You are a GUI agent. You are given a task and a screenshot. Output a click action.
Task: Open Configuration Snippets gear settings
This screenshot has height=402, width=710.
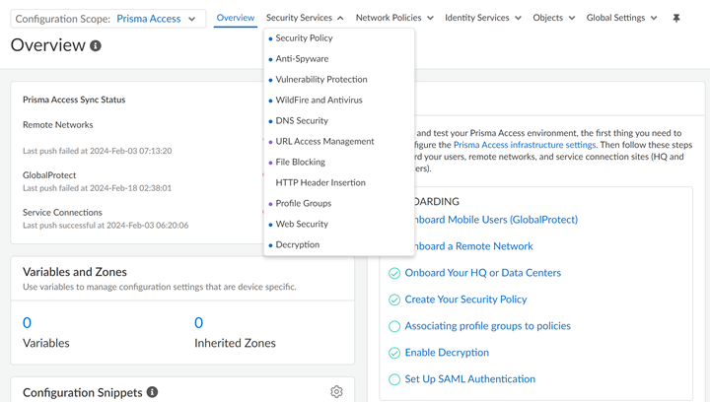coord(336,391)
